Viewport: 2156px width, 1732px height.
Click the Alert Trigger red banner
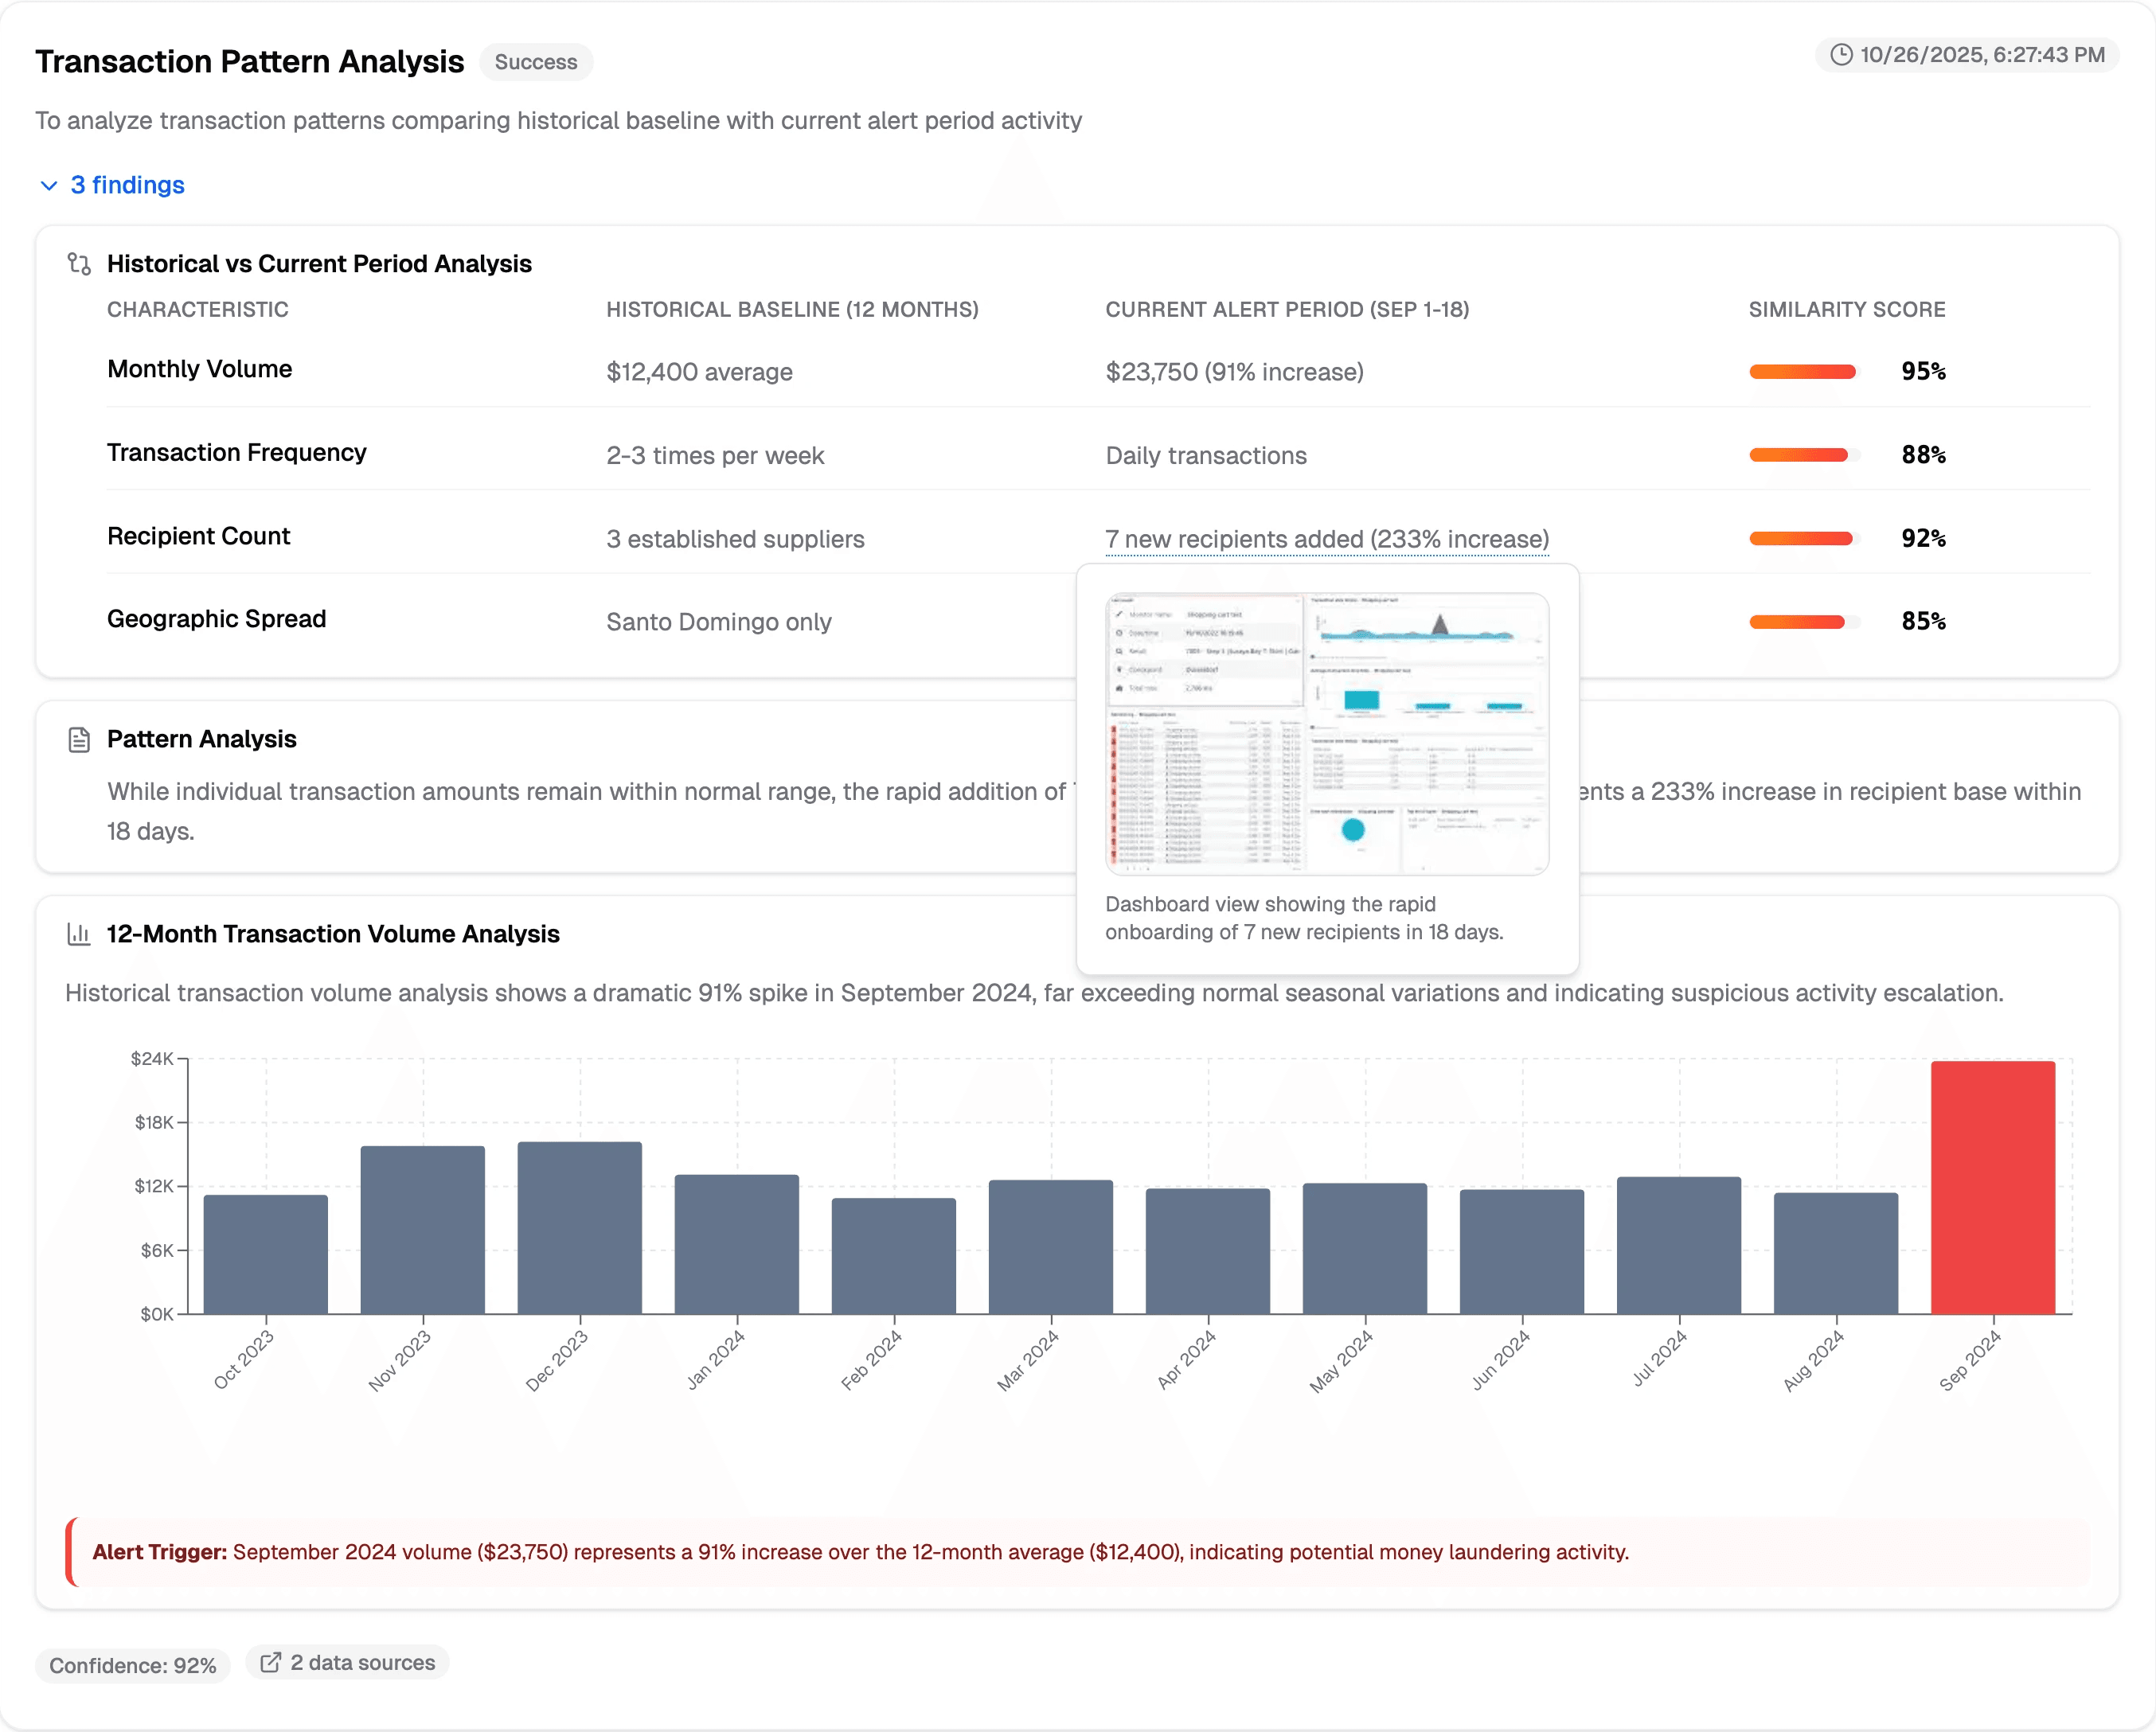(1078, 1551)
